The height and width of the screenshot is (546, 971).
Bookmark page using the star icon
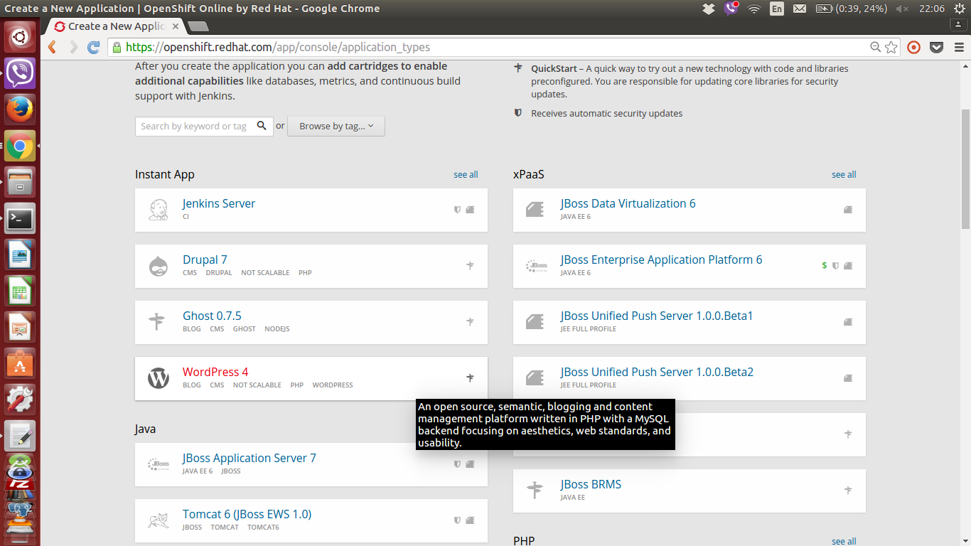[891, 48]
